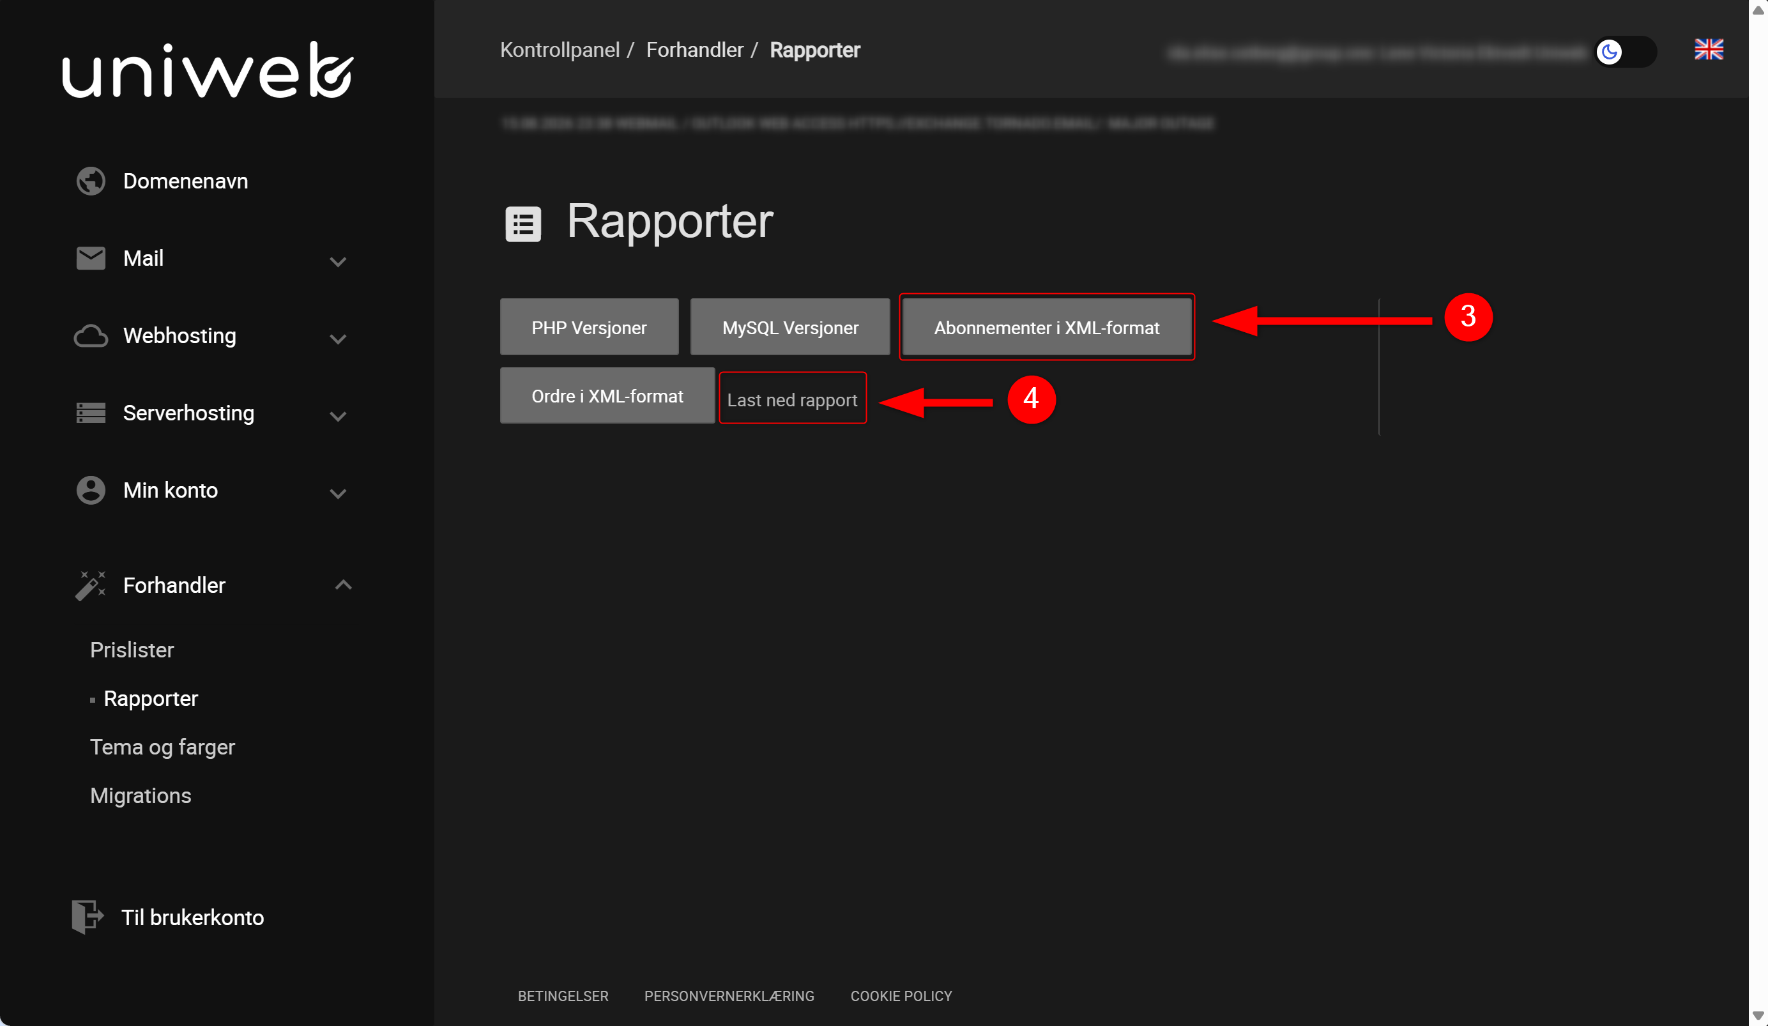
Task: Open Migrations submenu item
Action: coord(141,795)
